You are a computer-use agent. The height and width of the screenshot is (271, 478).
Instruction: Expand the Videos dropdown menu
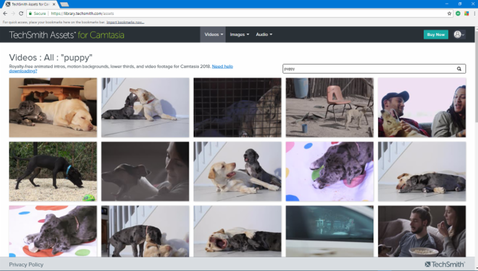point(214,35)
